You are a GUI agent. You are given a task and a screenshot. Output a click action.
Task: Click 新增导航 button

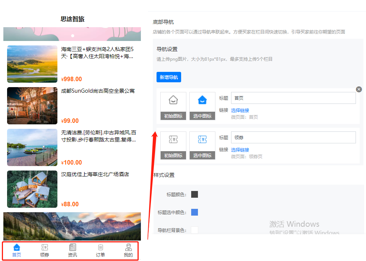click(169, 77)
